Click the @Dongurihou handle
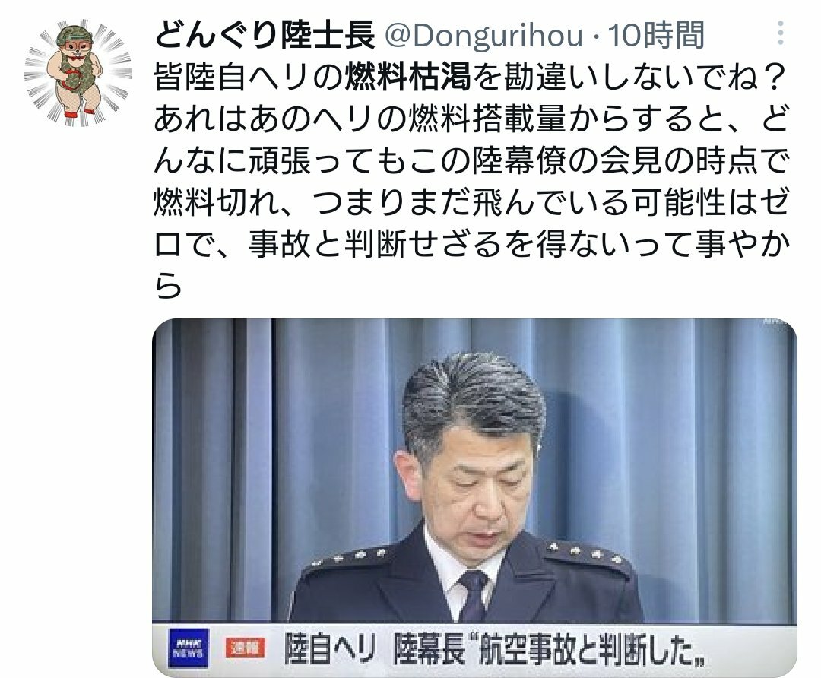This screenshot has width=821, height=678. (483, 35)
